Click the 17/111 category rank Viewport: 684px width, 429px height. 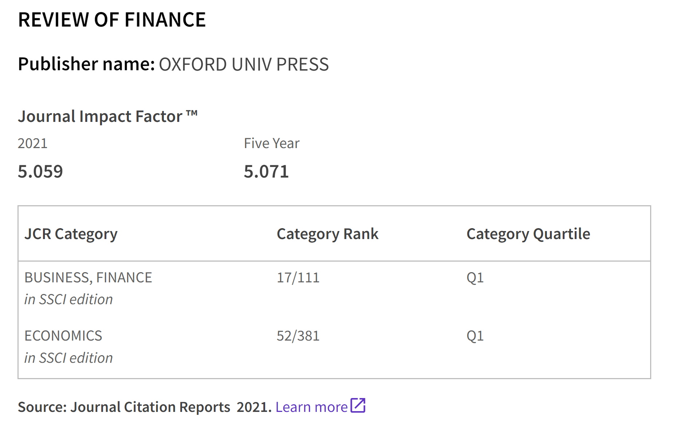tap(298, 278)
